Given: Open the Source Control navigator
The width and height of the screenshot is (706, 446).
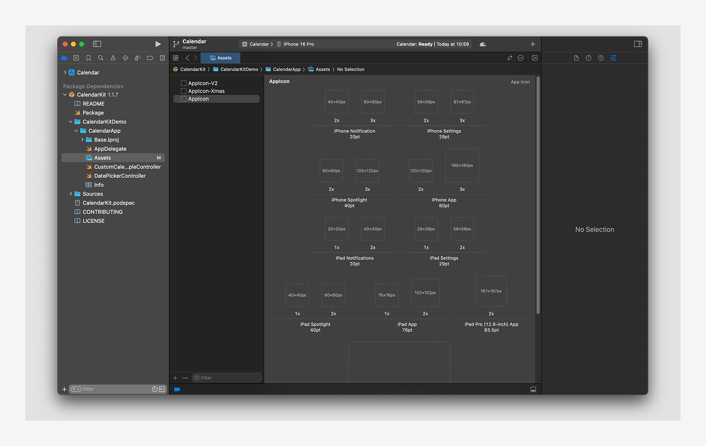Looking at the screenshot, I should (76, 58).
